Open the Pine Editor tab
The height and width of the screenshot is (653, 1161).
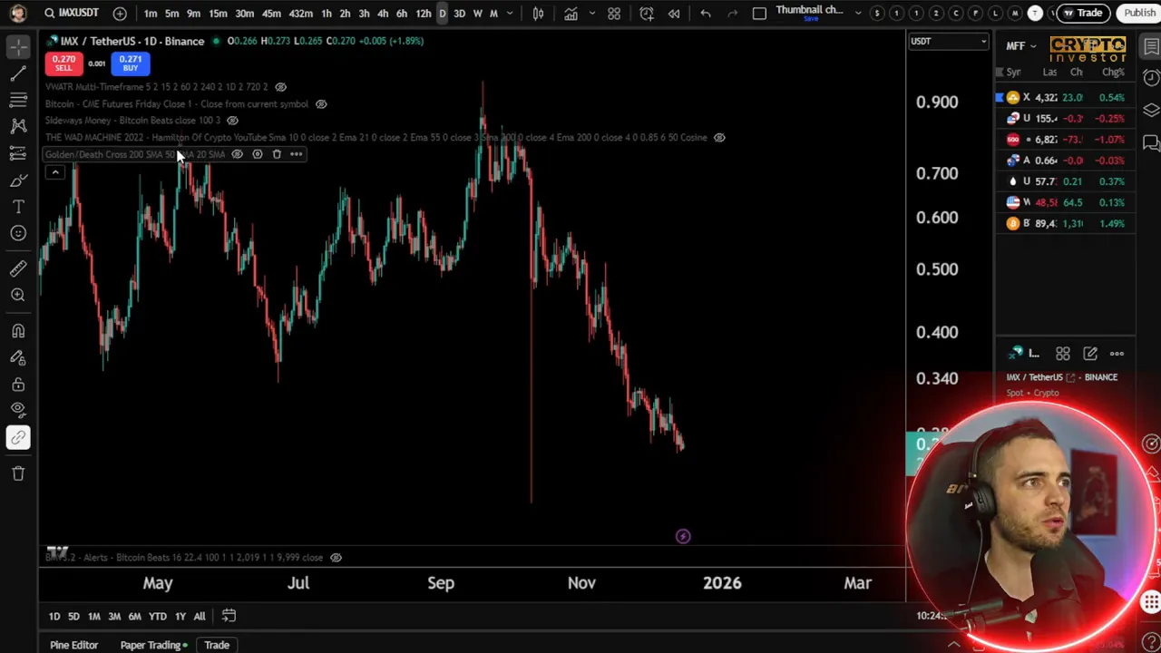[73, 645]
